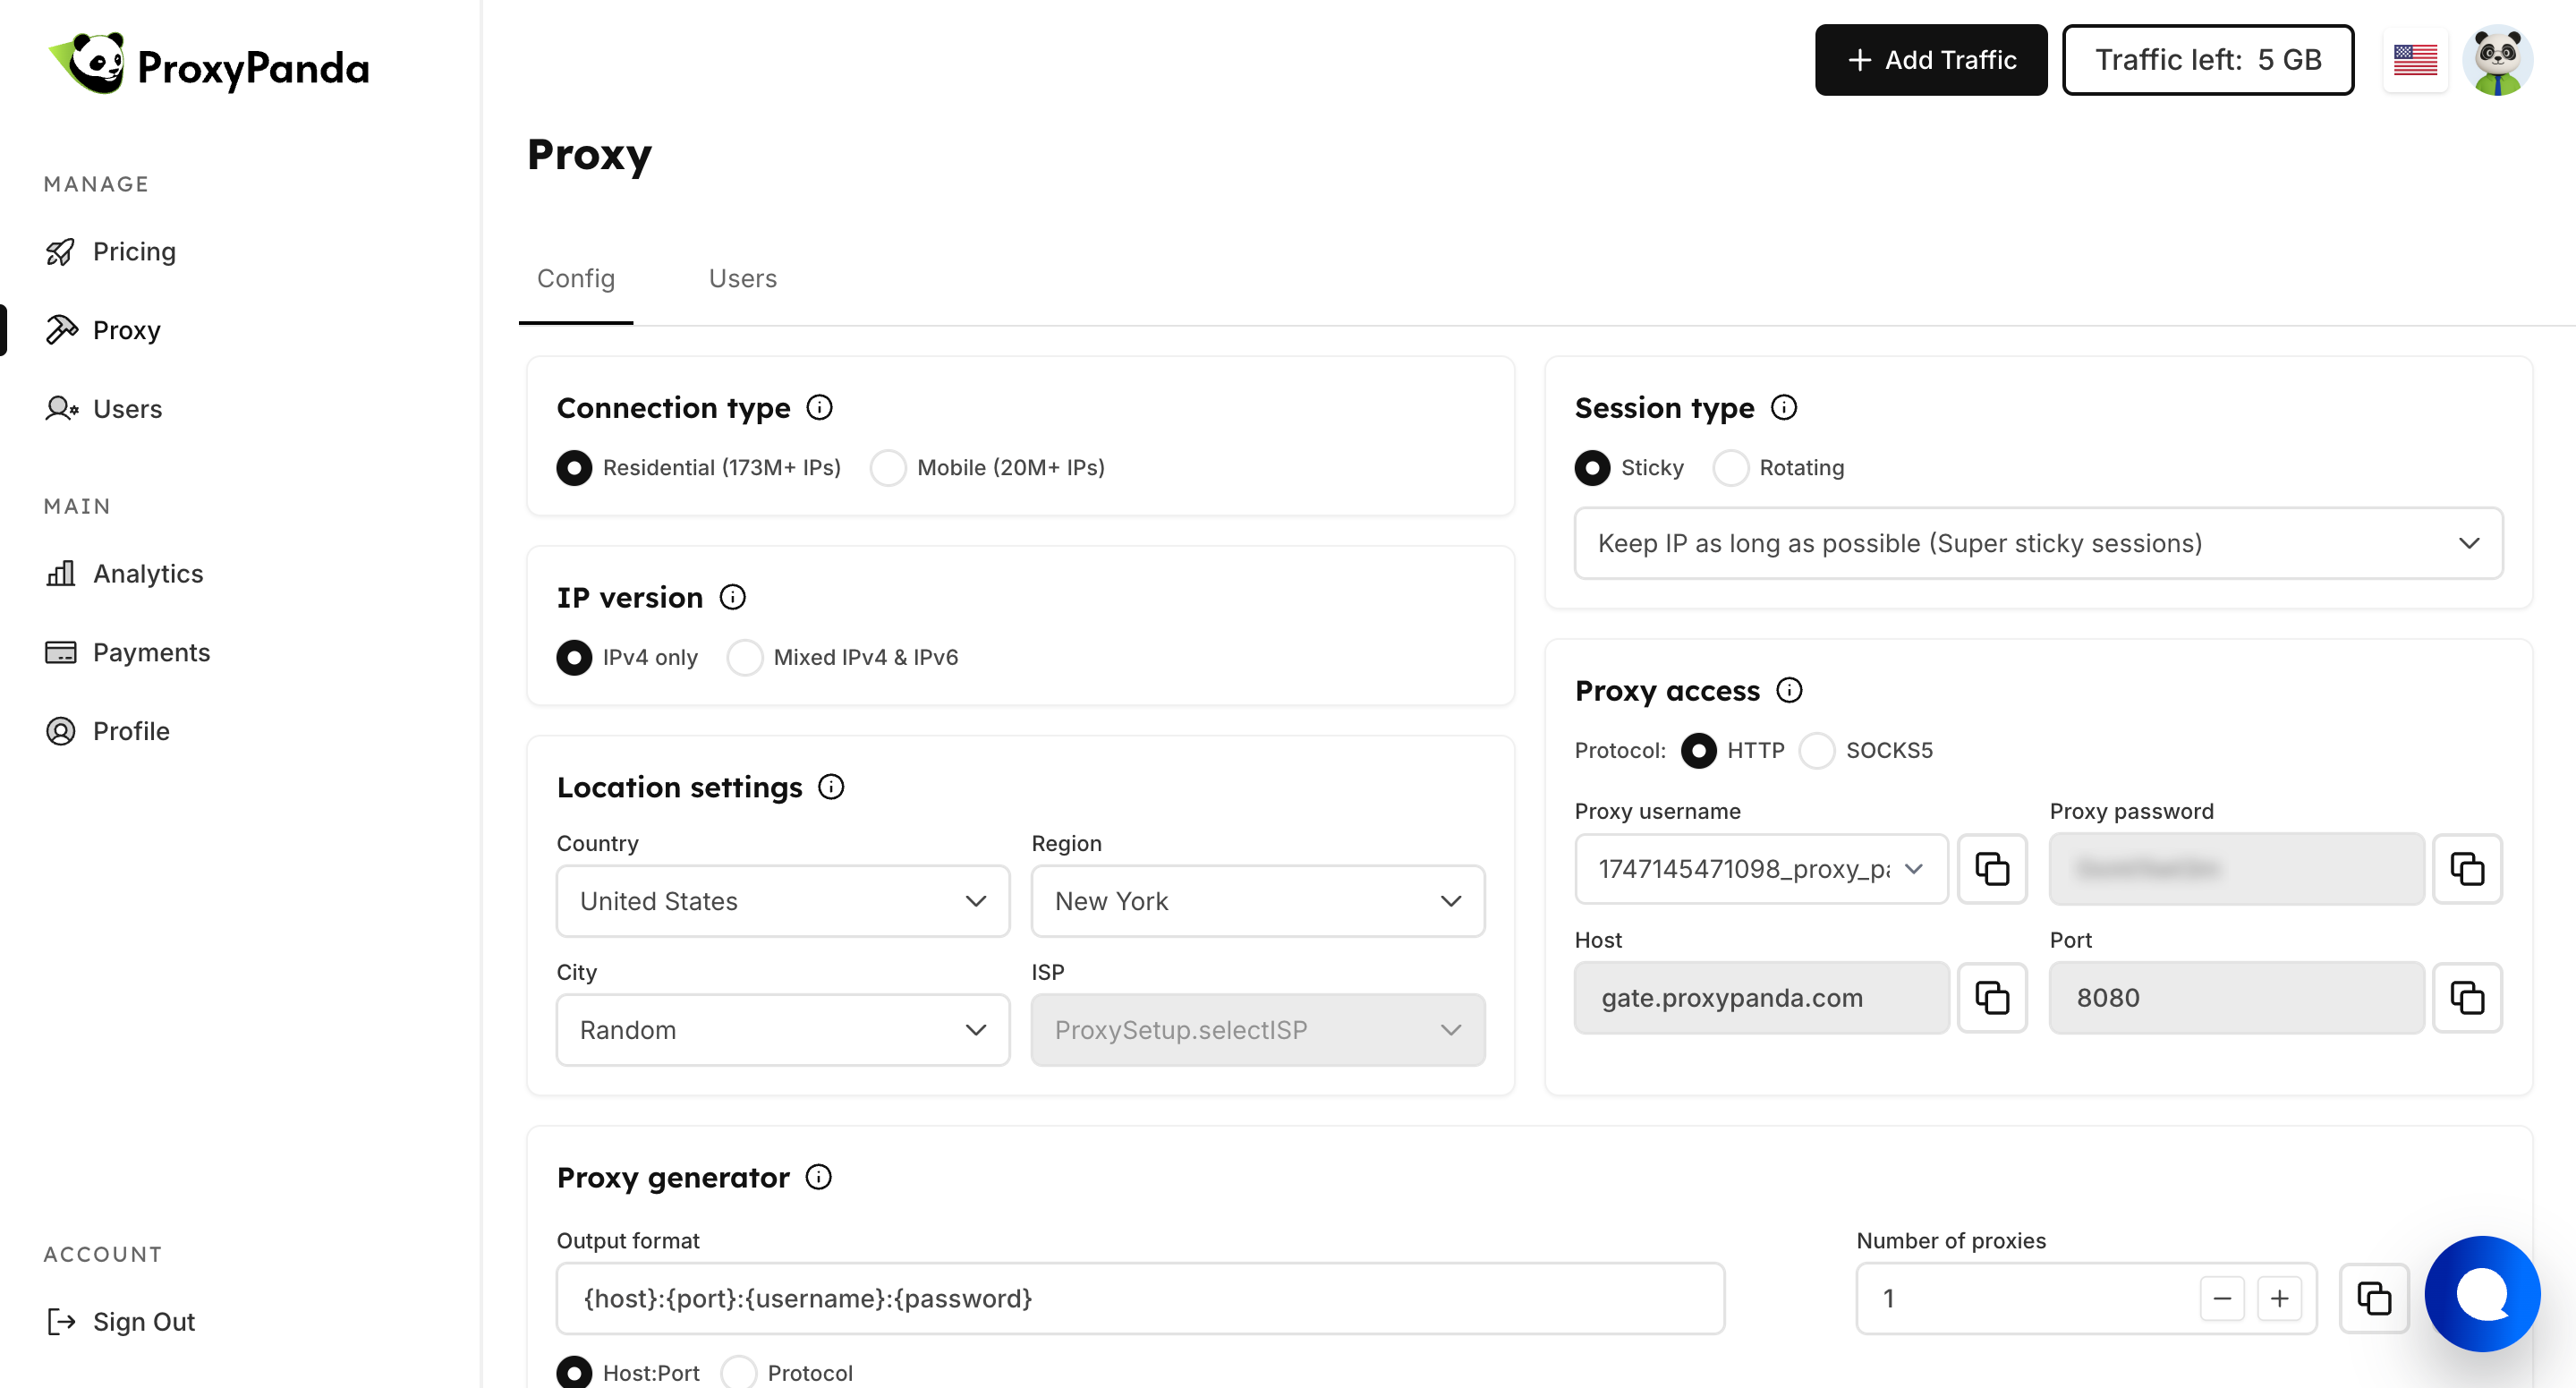Expand the sticky session duration dropdown
Image resolution: width=2576 pixels, height=1388 pixels.
[2039, 543]
